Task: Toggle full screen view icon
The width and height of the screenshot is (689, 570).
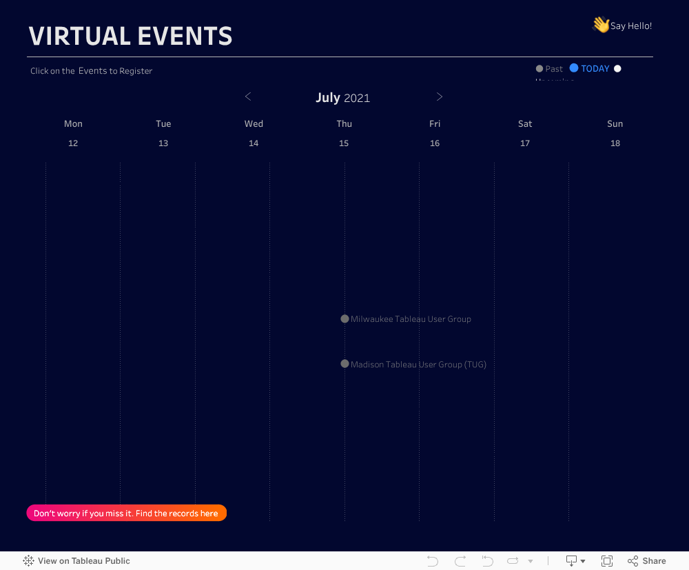Action: click(x=607, y=561)
